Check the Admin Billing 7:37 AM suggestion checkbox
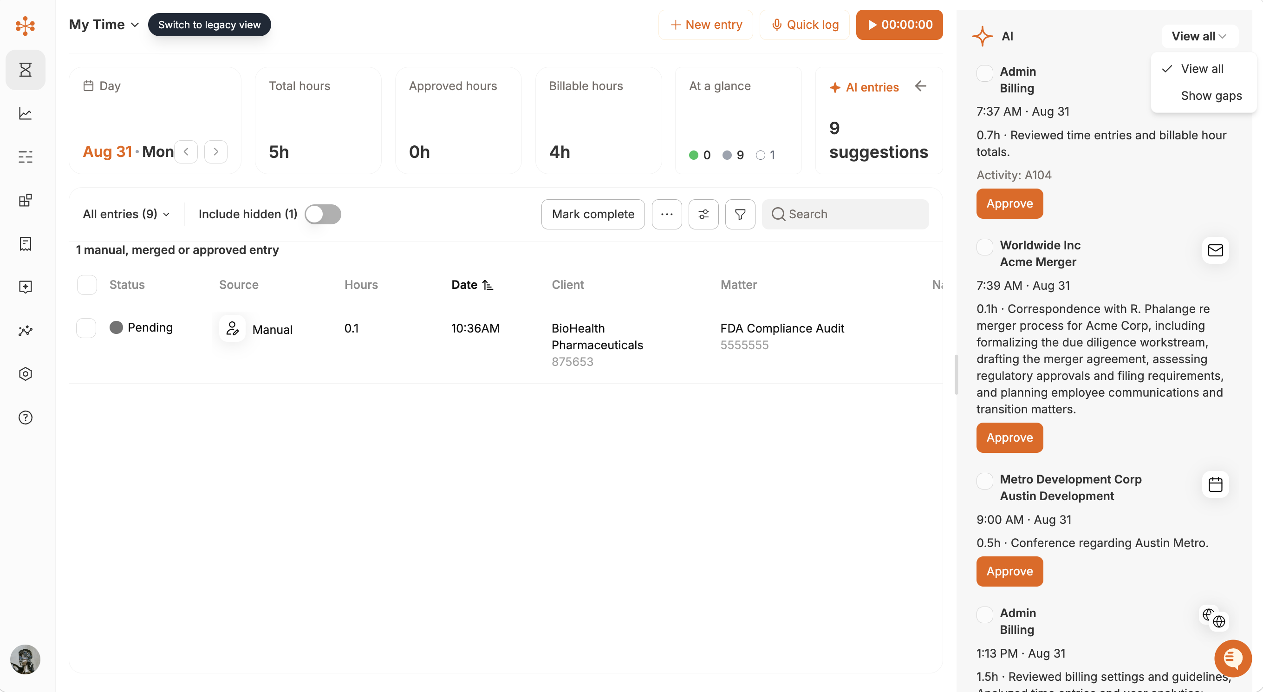1263x692 pixels. pyautogui.click(x=984, y=73)
